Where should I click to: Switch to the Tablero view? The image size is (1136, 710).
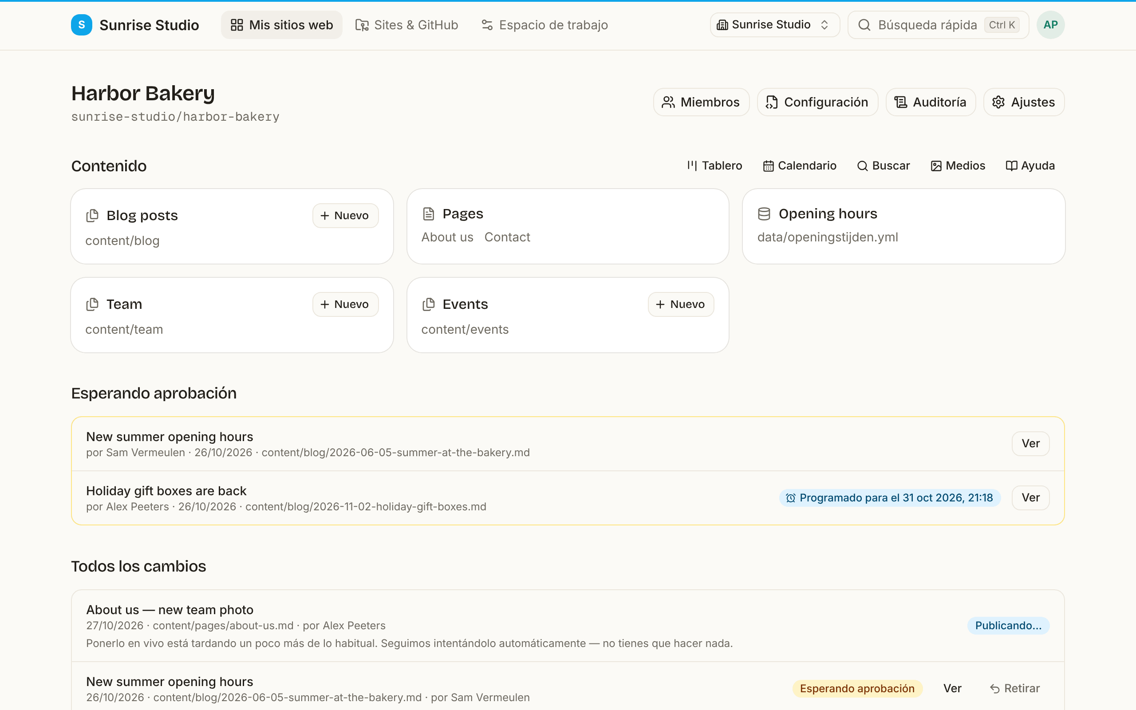click(714, 166)
